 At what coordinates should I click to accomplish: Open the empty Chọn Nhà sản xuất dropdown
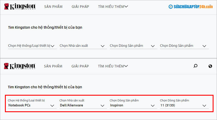click(83, 46)
